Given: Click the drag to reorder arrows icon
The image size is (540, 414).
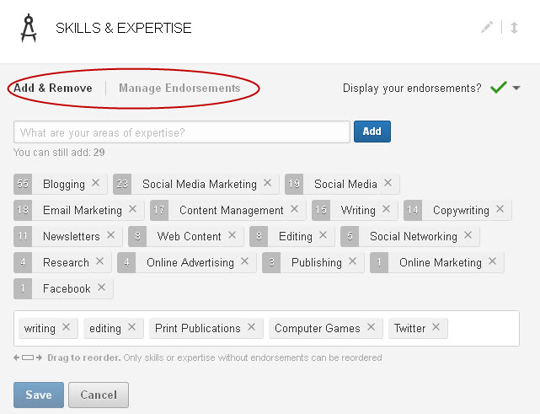Looking at the screenshot, I should (x=28, y=358).
